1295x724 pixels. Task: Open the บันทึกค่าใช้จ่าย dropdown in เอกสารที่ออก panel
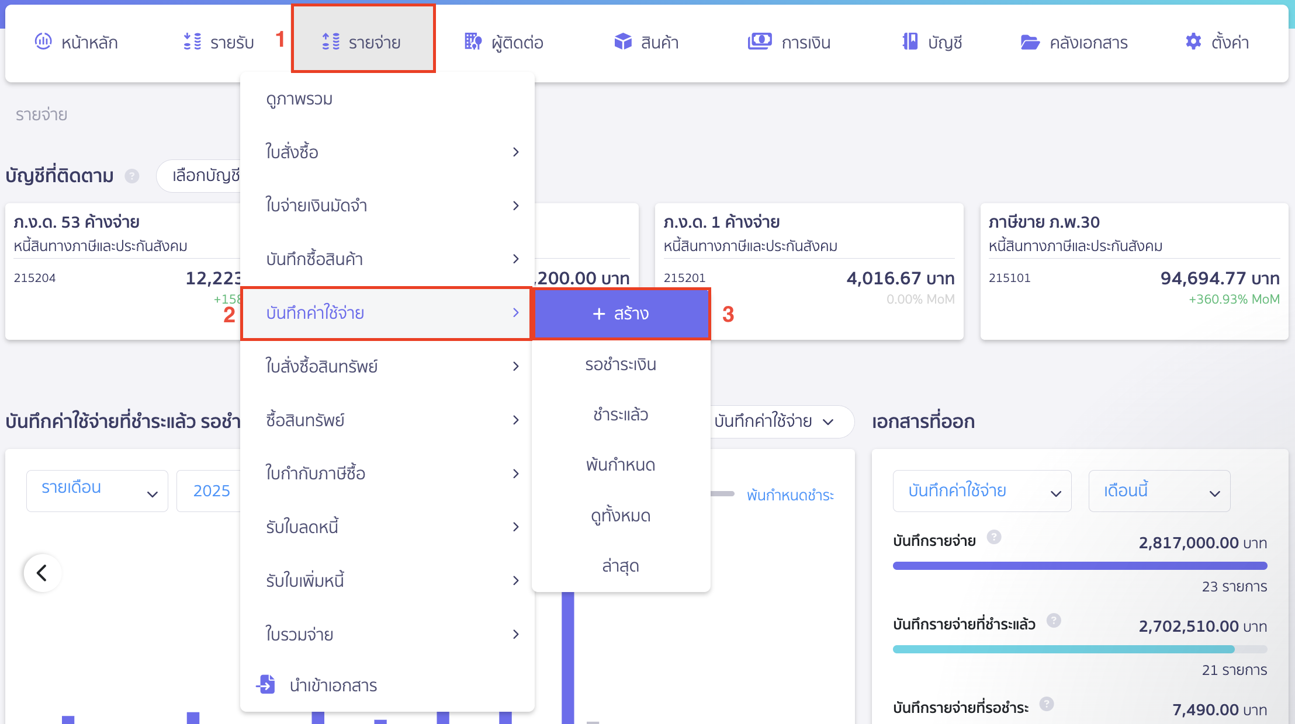coord(982,490)
